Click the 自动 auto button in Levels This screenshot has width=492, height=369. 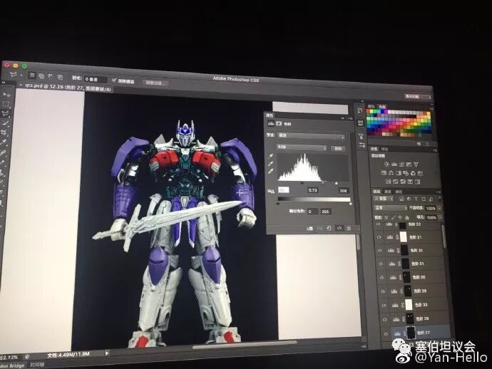pyautogui.click(x=337, y=149)
